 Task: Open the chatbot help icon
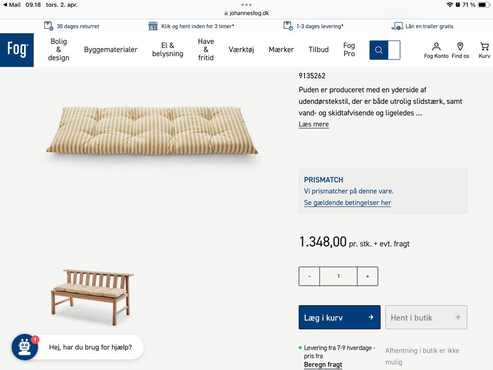click(x=25, y=347)
